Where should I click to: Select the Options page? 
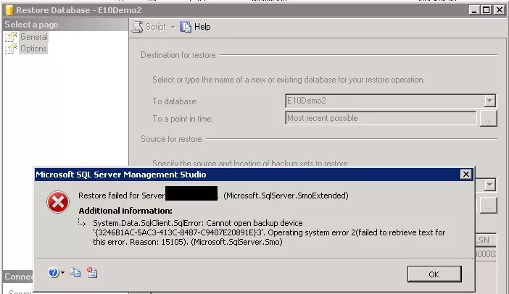tap(33, 49)
